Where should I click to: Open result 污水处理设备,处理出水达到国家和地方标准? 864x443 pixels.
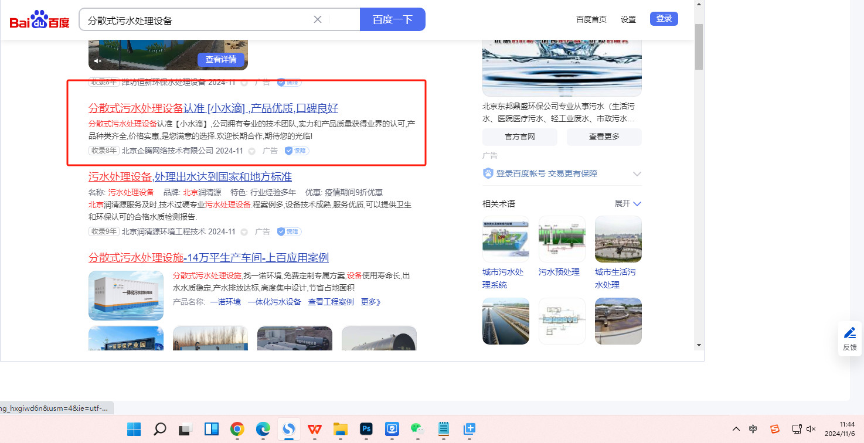190,177
